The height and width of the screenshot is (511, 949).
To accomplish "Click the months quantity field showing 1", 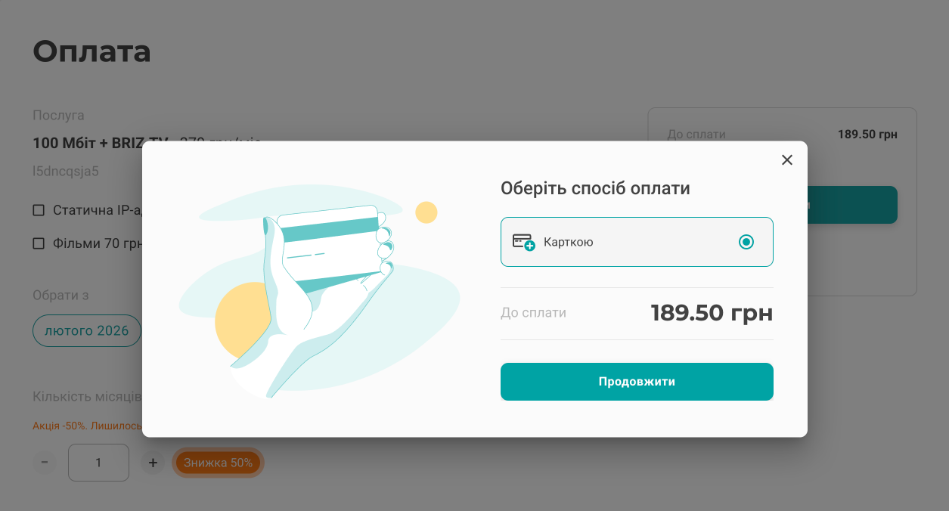I will [98, 463].
